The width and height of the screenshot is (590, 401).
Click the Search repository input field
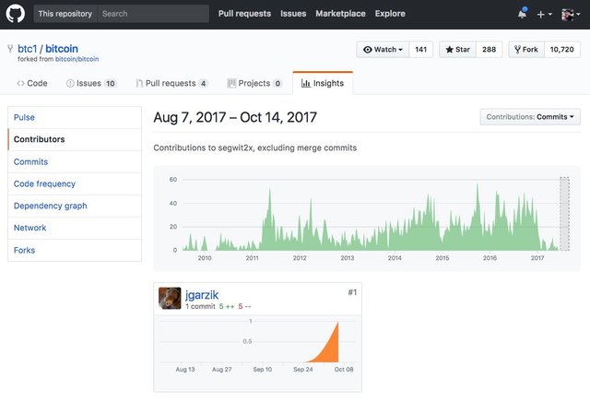coord(153,14)
